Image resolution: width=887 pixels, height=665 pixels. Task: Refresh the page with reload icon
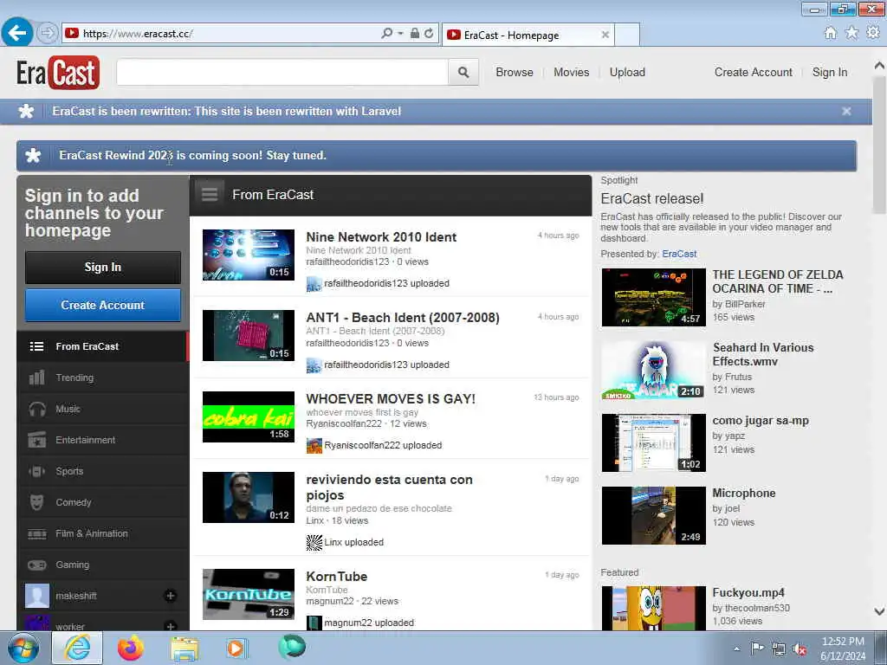430,34
